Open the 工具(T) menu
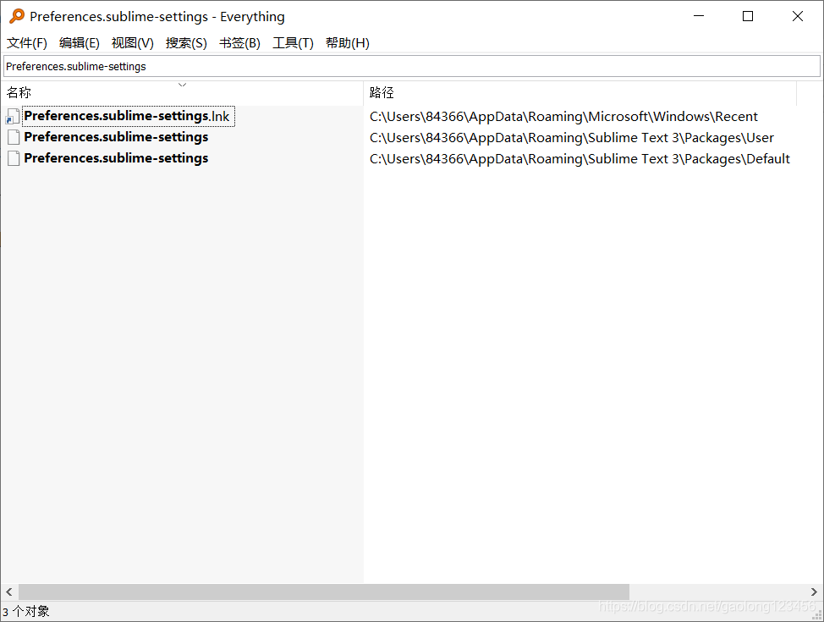 (293, 42)
